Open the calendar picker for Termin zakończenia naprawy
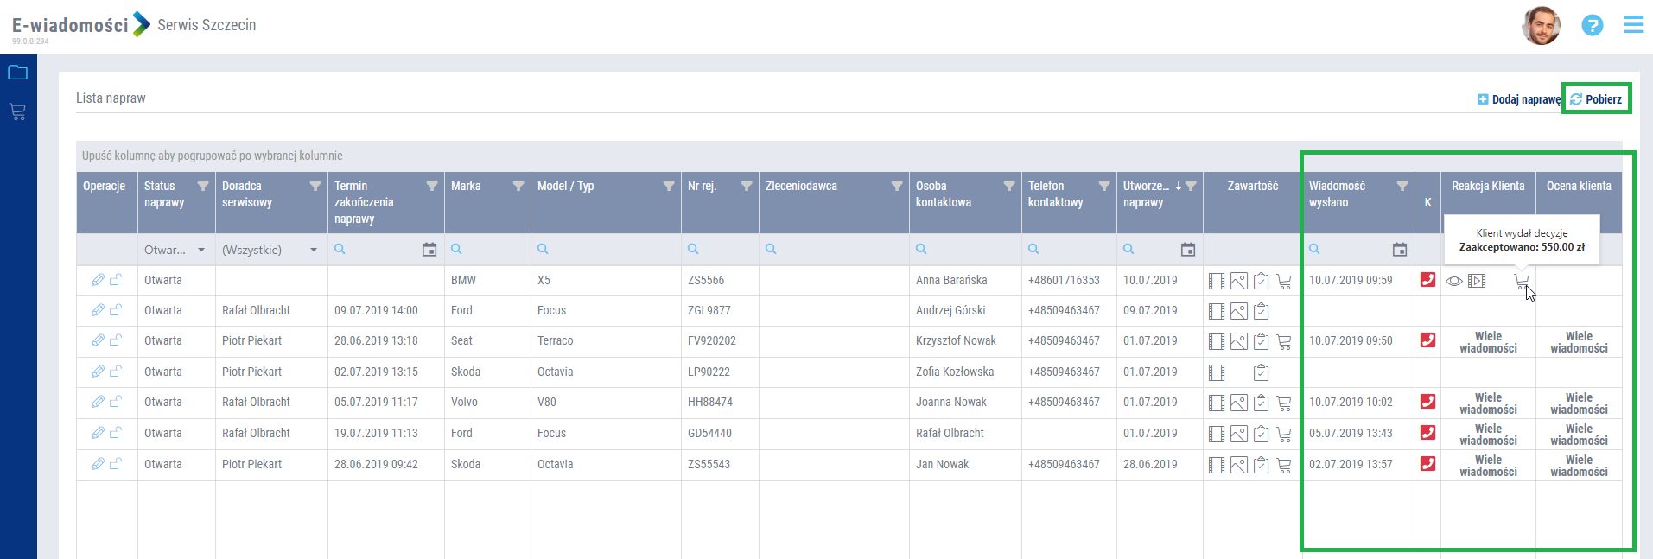 point(429,250)
